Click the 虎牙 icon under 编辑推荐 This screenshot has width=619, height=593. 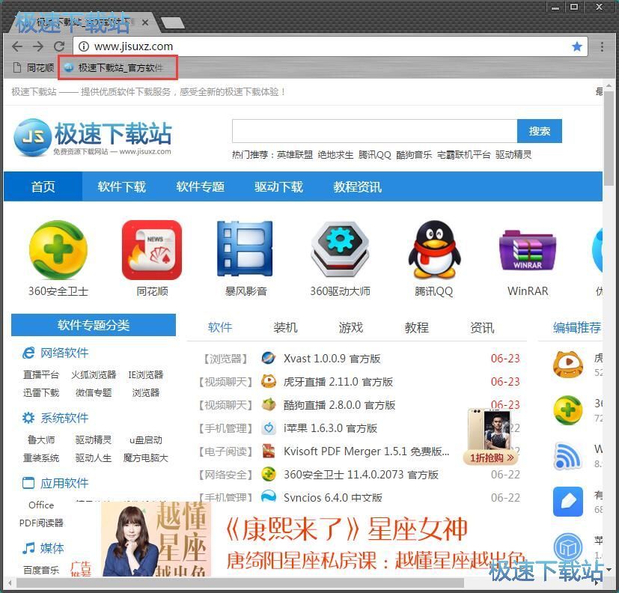[x=567, y=364]
